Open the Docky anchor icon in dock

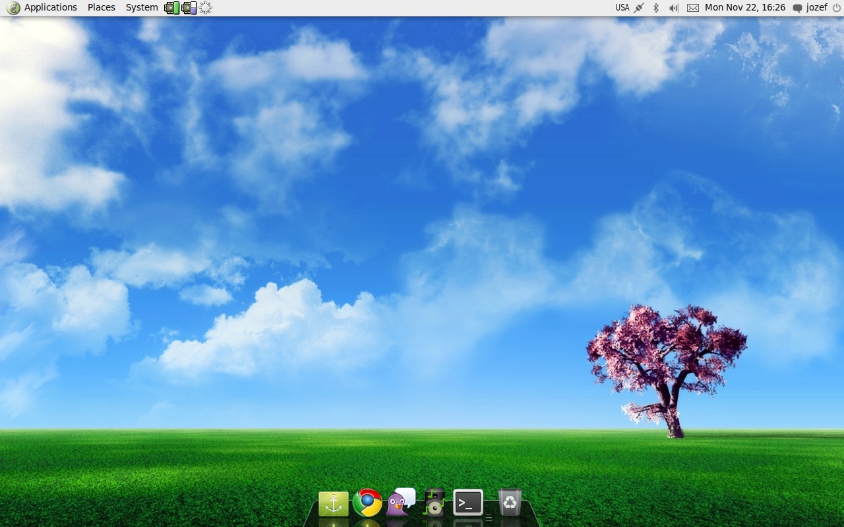click(x=334, y=504)
